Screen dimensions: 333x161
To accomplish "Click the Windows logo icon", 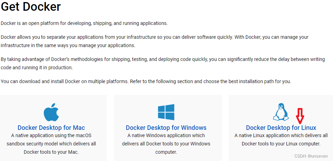I will (166, 112).
